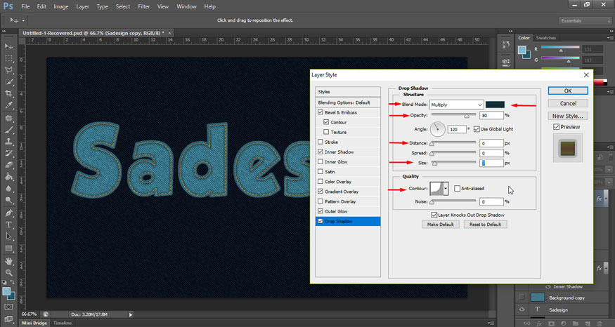Toggle Layer Knocks Out Drop Shadow

tap(434, 215)
